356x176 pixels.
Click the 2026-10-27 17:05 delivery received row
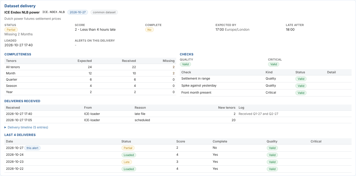click(x=178, y=120)
